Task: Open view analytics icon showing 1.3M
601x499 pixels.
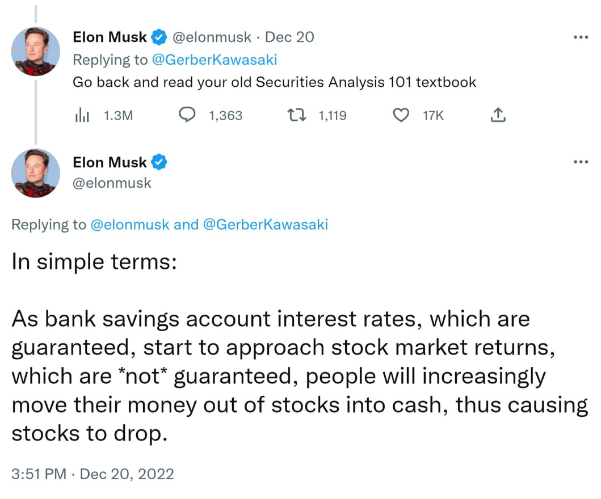Action: point(82,115)
